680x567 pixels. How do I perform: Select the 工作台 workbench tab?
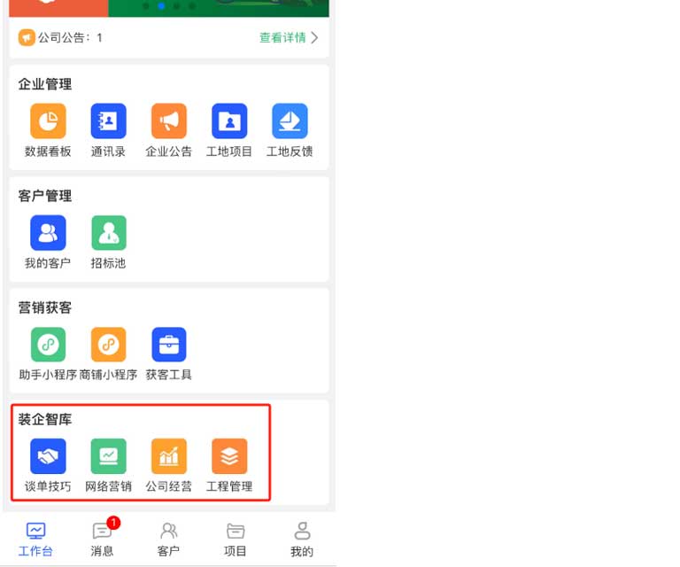[x=35, y=539]
